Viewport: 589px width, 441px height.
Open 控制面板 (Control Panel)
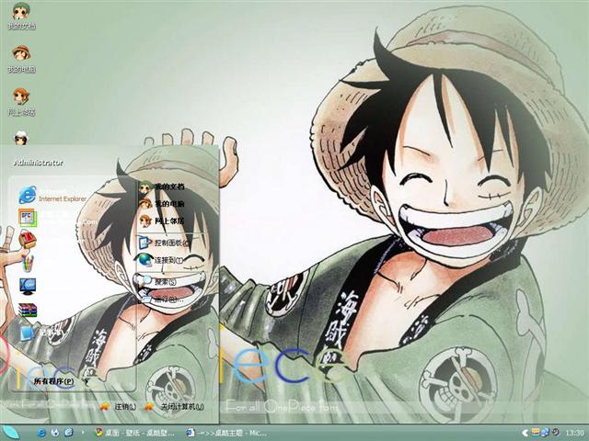(164, 243)
